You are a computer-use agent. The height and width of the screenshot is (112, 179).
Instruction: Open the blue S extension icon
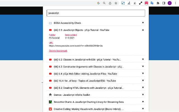click(x=123, y=3)
